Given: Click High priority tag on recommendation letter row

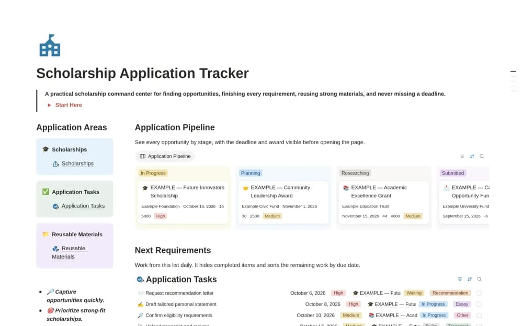Looking at the screenshot, I should pyautogui.click(x=338, y=293).
